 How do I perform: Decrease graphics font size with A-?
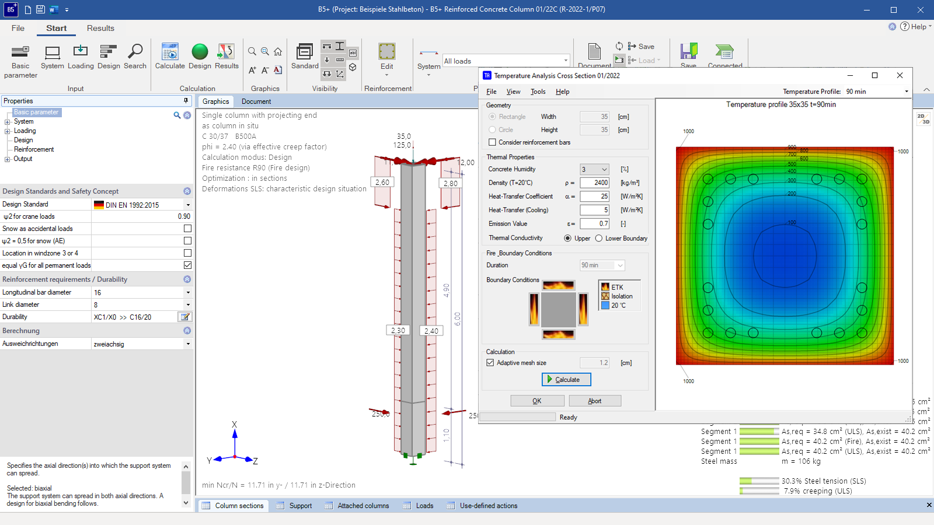(x=265, y=70)
